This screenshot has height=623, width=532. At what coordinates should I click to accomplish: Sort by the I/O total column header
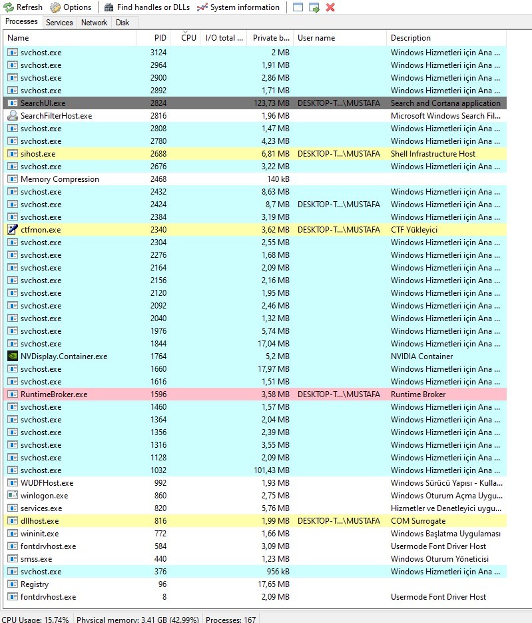pos(224,38)
